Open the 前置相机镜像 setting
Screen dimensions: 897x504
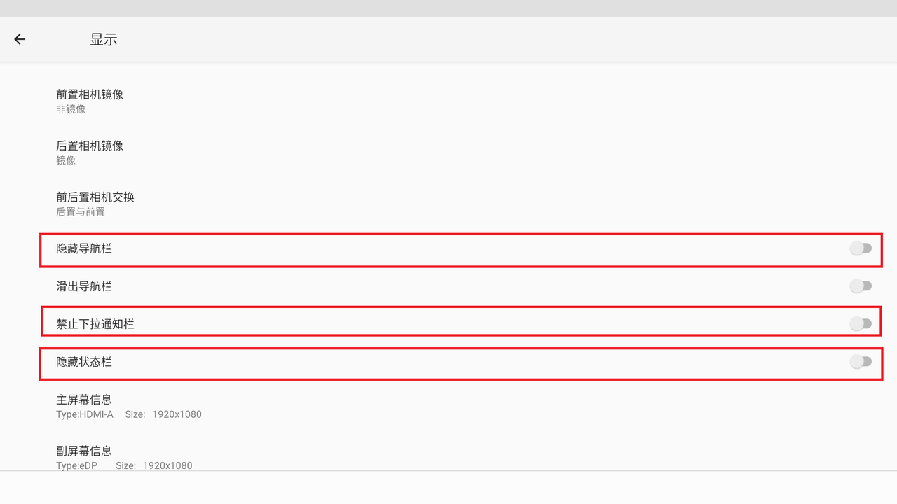point(90,94)
